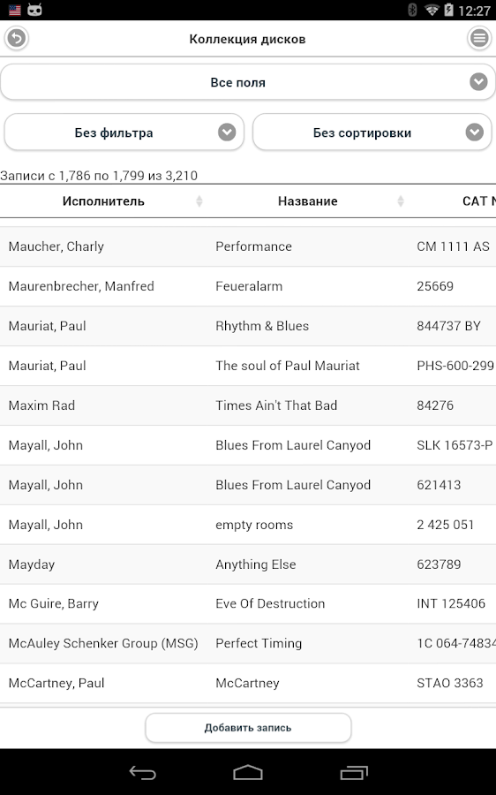Open Android recent apps button
Screen dimensions: 496x795
click(x=354, y=773)
